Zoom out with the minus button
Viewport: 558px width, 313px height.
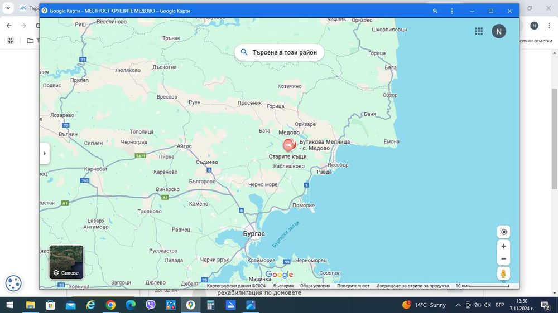[x=503, y=259]
